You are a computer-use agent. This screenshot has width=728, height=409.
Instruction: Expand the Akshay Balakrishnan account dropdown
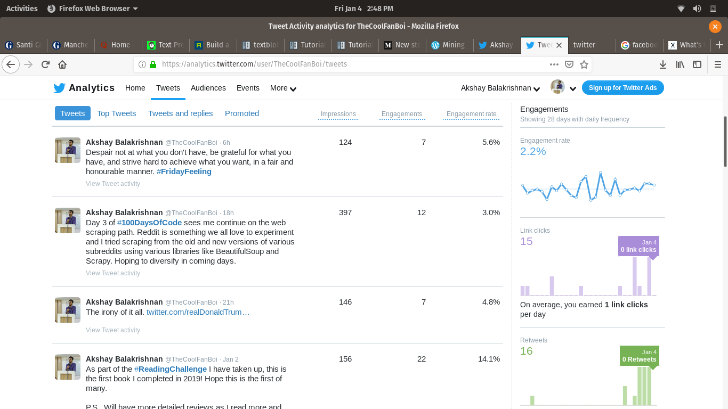point(500,88)
